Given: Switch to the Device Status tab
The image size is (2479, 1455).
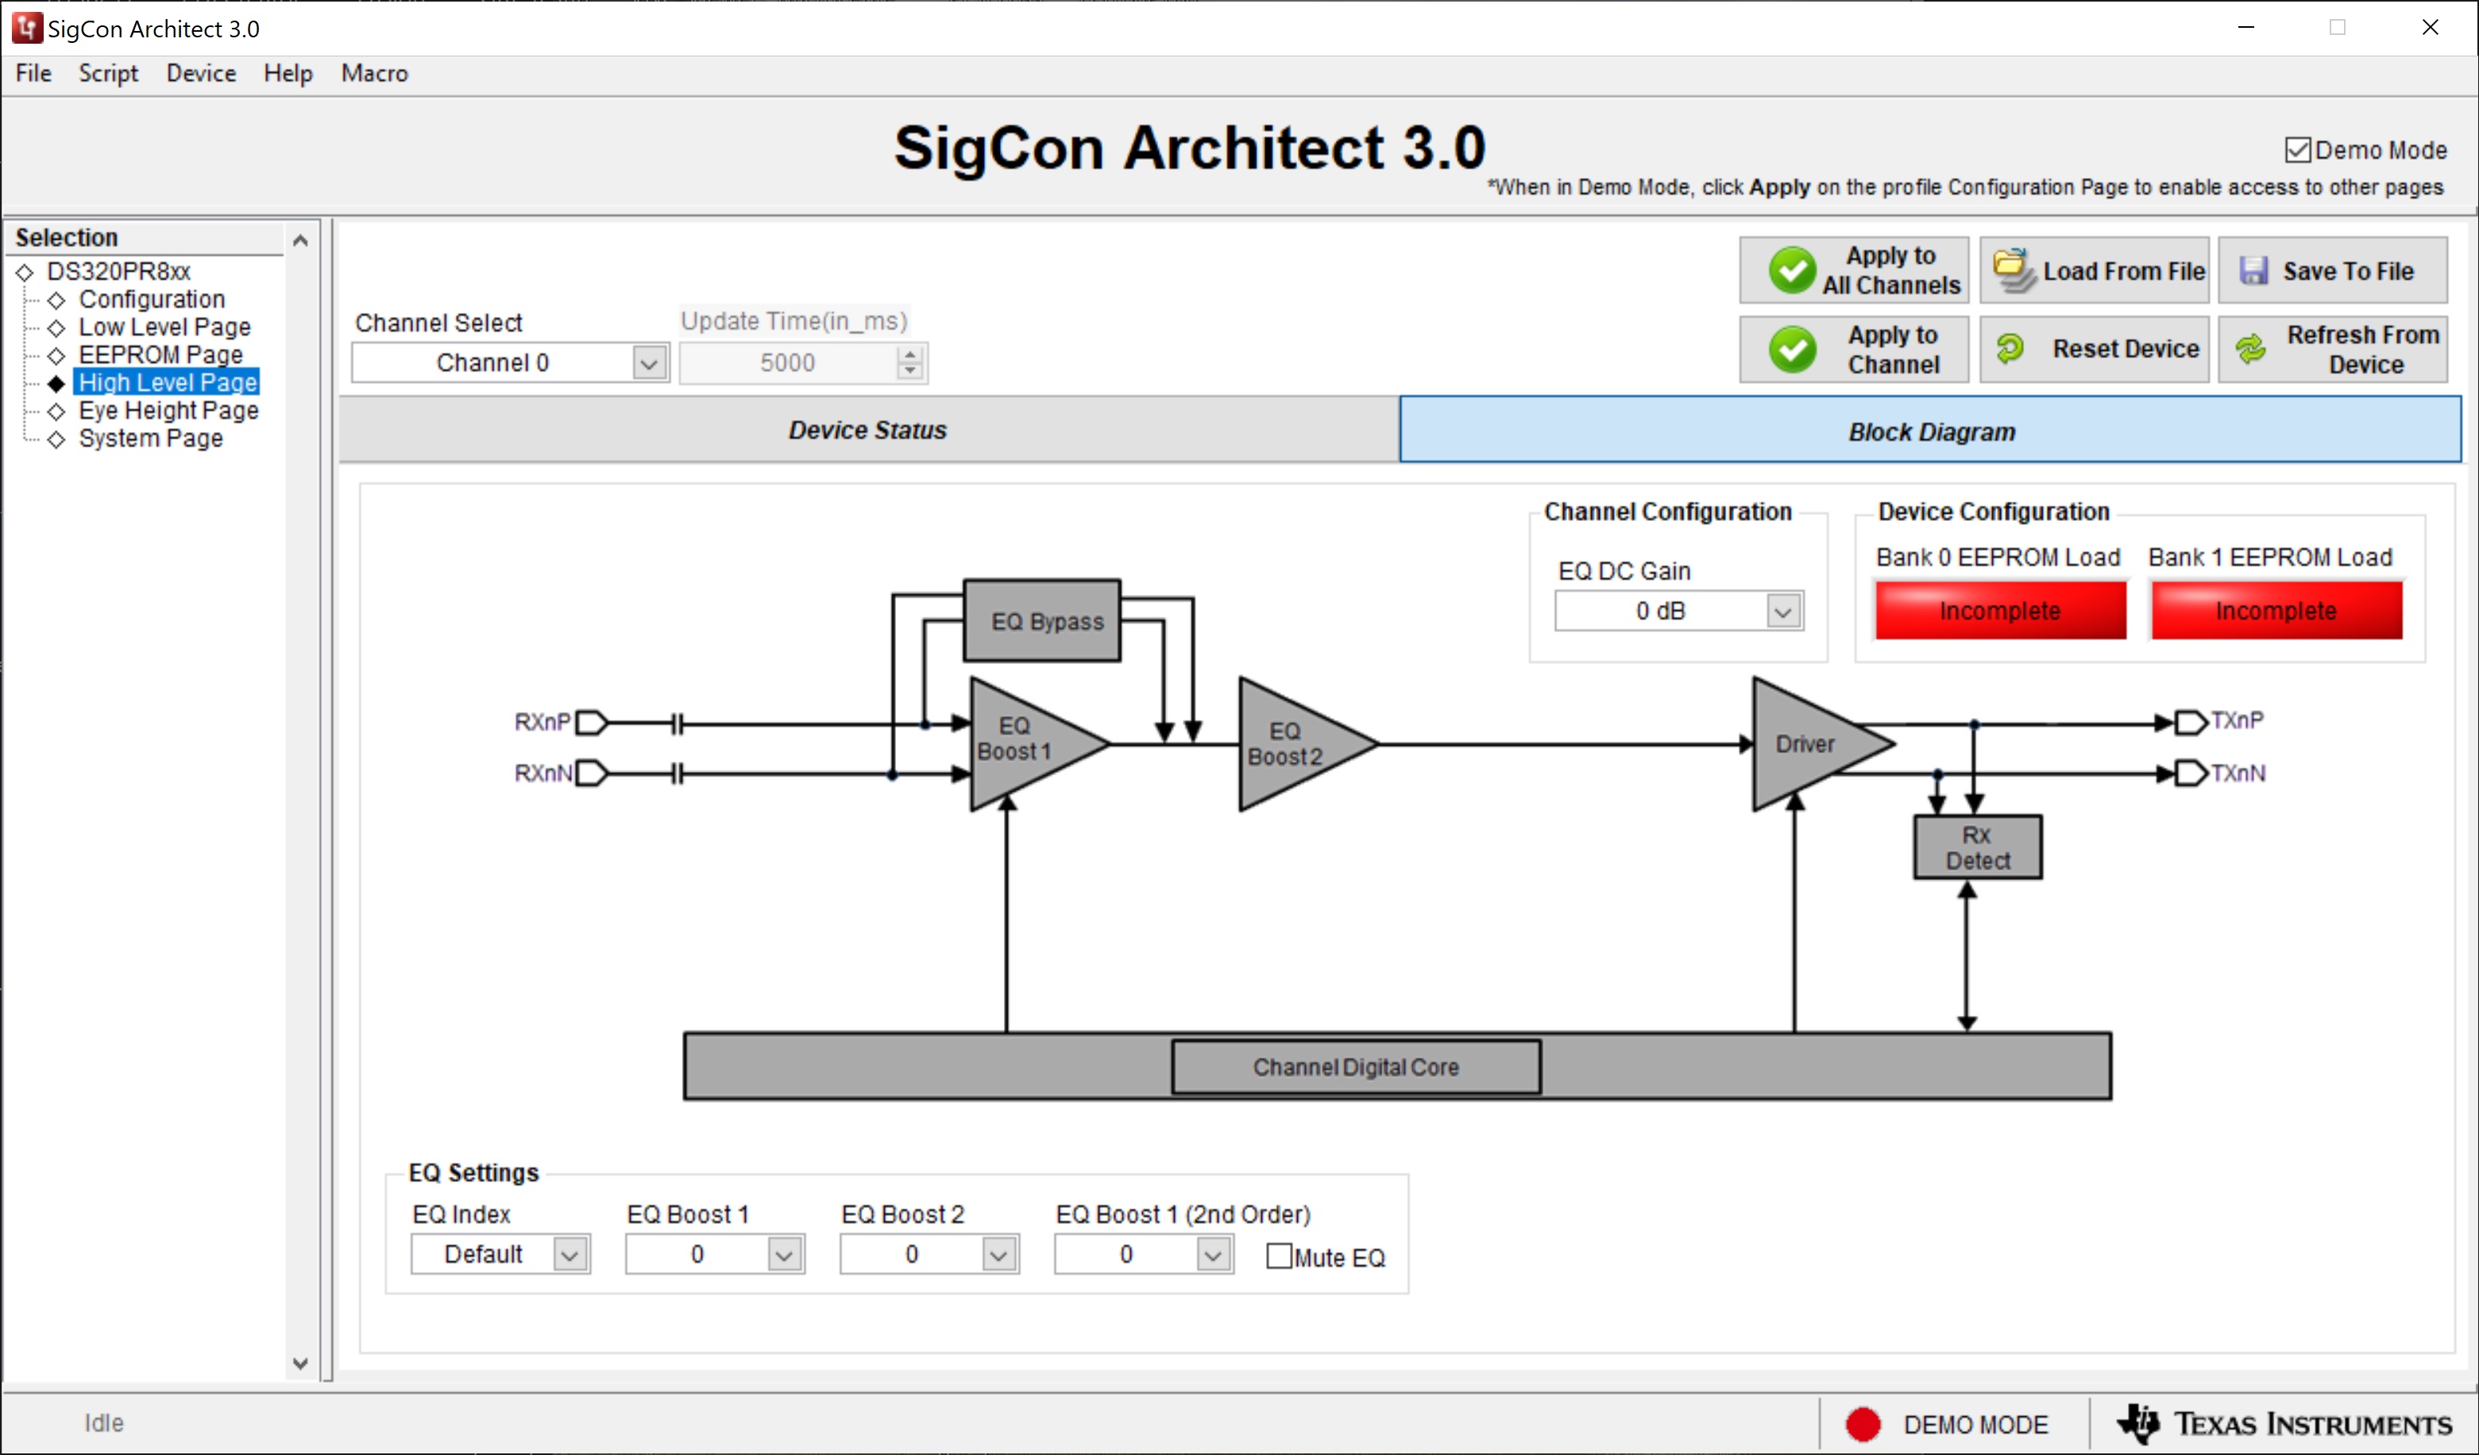Looking at the screenshot, I should [864, 430].
